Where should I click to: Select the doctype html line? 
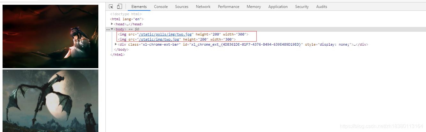pyautogui.click(x=126, y=14)
